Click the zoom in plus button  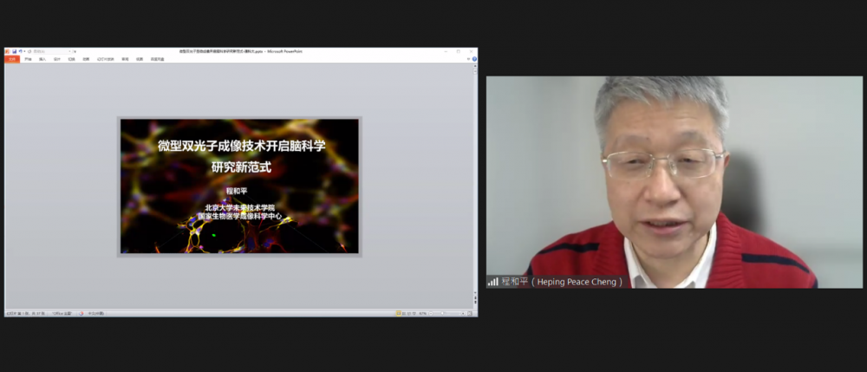click(x=464, y=313)
